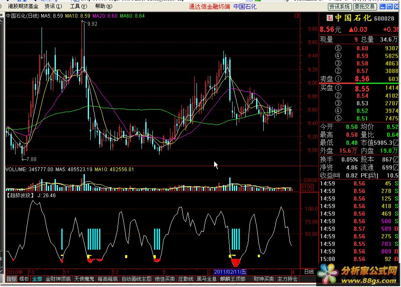This screenshot has height=287, width=401.
Task: Click the 7.88 low price marker
Action: (x=31, y=159)
